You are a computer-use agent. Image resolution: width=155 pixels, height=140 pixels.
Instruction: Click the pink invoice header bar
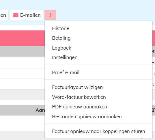(x=22, y=38)
